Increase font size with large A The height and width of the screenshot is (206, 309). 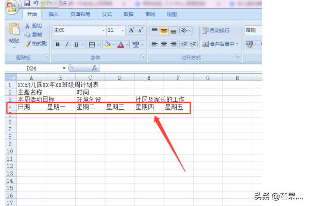coord(131,30)
